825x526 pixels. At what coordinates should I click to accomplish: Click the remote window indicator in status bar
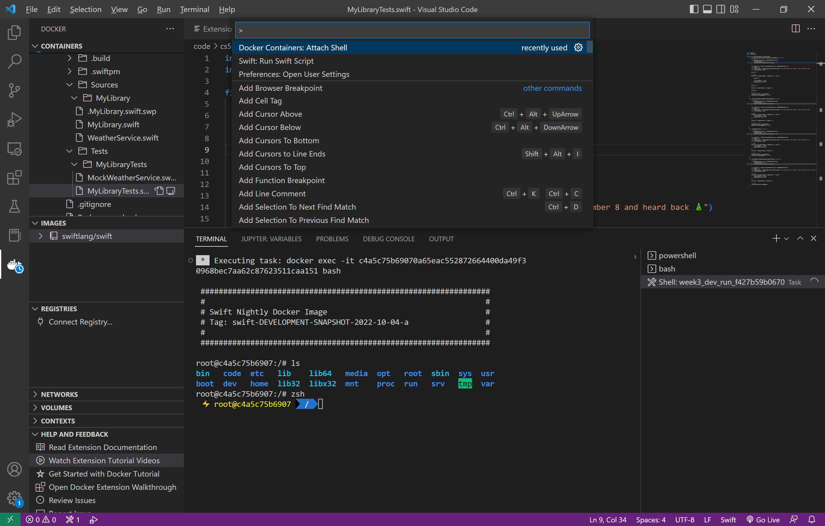[10, 519]
